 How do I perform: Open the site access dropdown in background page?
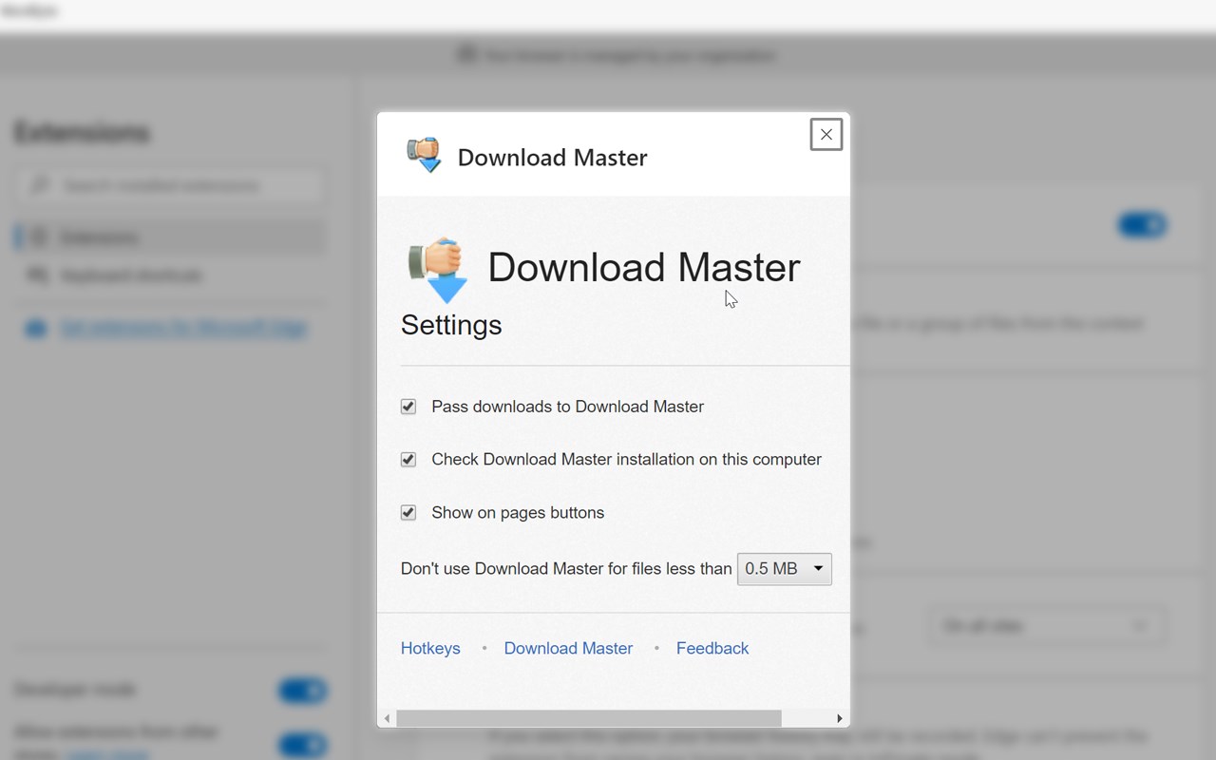[1047, 626]
